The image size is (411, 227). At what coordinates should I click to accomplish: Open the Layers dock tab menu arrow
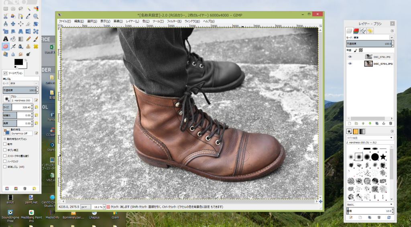click(392, 31)
